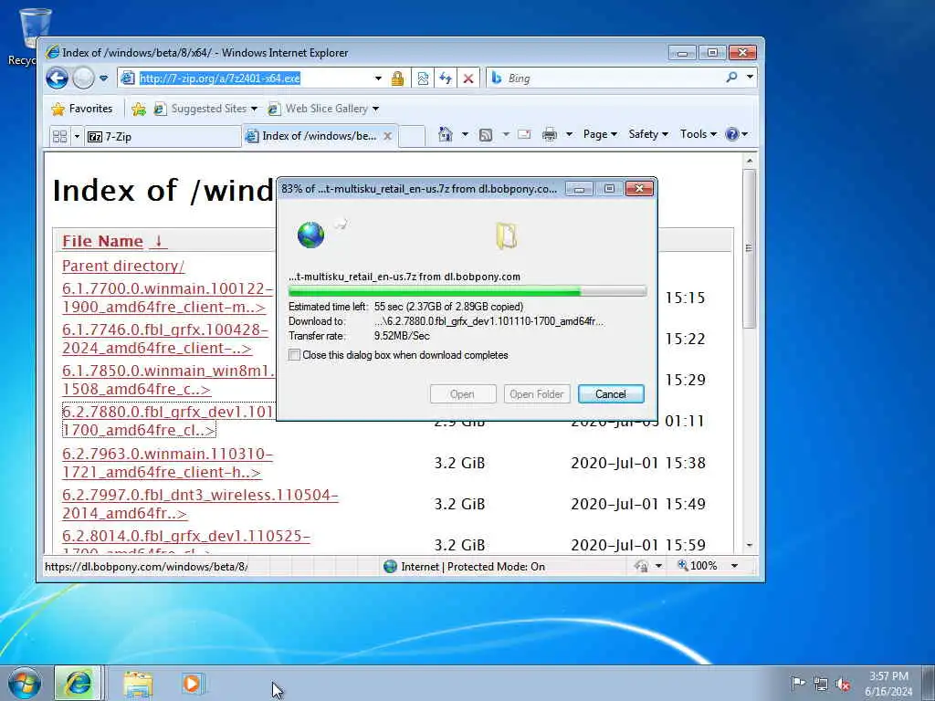Open the recent pages dropdown beside Forward
Image resolution: width=935 pixels, height=701 pixels.
point(104,78)
